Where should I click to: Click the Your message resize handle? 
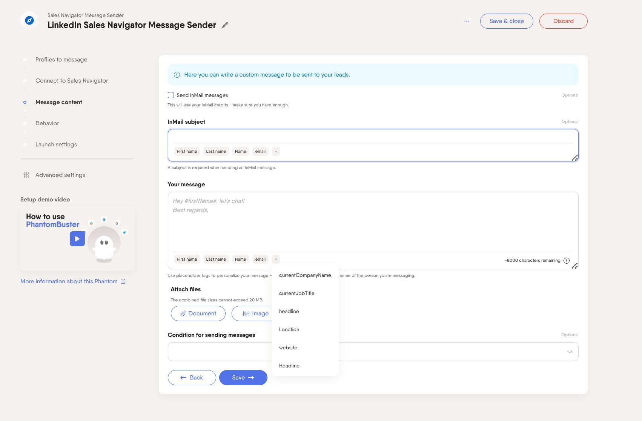coord(574,266)
